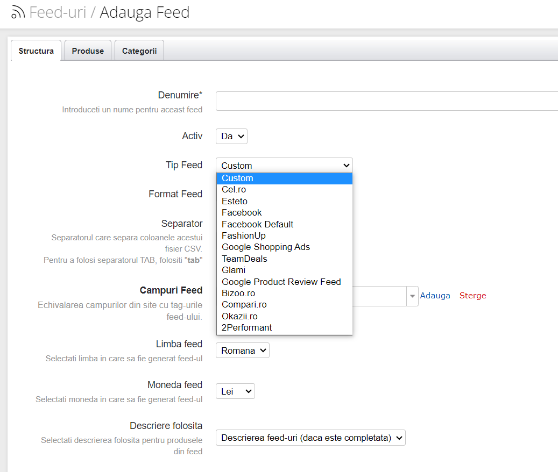This screenshot has width=558, height=472.
Task: Choose Google Product Review Feed
Action: click(x=281, y=282)
